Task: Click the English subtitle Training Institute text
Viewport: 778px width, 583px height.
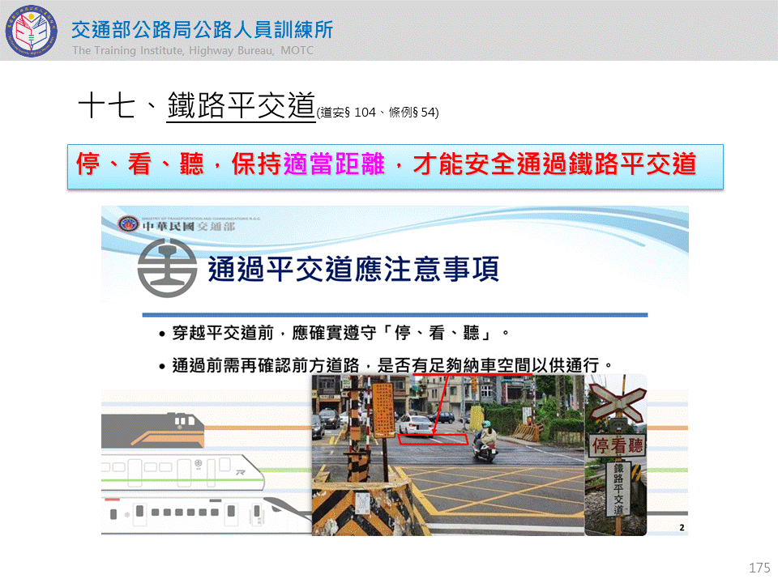Action: coord(192,51)
